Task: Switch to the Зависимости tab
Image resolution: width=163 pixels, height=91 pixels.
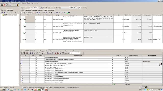Action: [x=61, y=51]
